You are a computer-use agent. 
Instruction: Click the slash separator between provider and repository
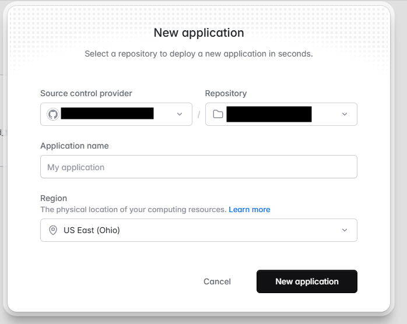click(199, 114)
